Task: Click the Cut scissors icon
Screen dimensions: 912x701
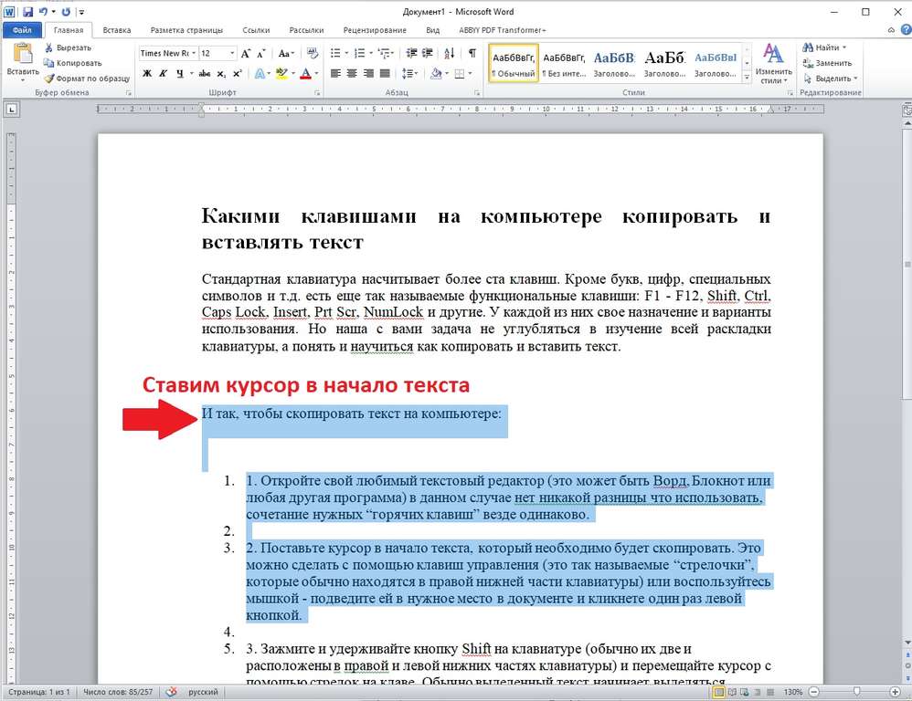Action: pos(48,47)
